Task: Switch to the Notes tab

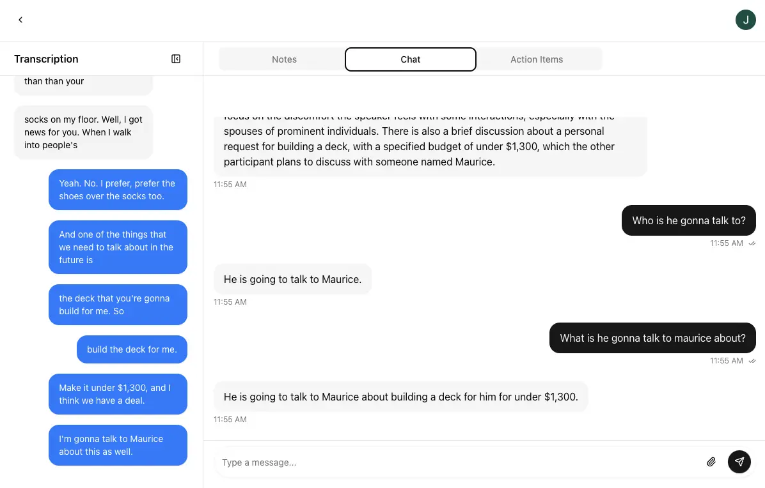Action: 284,59
